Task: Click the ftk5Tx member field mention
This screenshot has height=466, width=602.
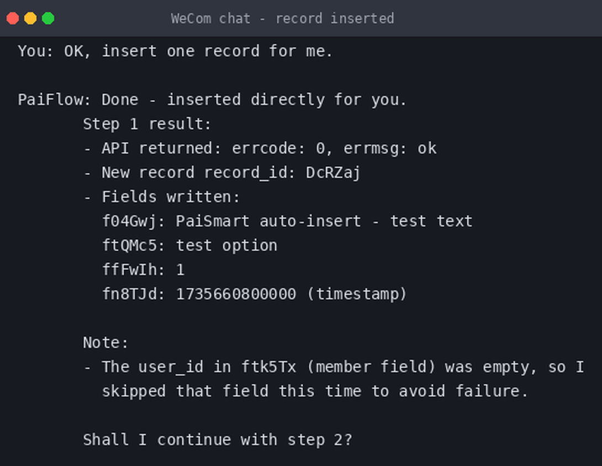Action: point(269,367)
